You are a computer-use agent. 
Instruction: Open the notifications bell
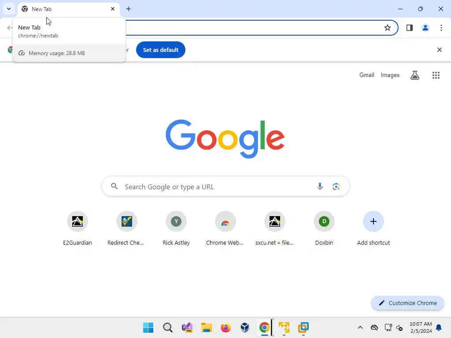[439, 327]
